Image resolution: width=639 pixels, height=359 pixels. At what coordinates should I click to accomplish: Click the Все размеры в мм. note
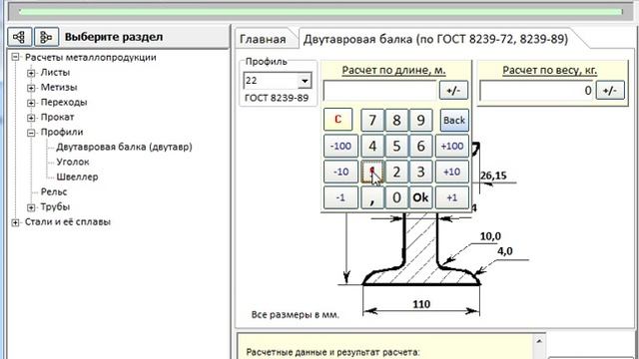(x=296, y=315)
